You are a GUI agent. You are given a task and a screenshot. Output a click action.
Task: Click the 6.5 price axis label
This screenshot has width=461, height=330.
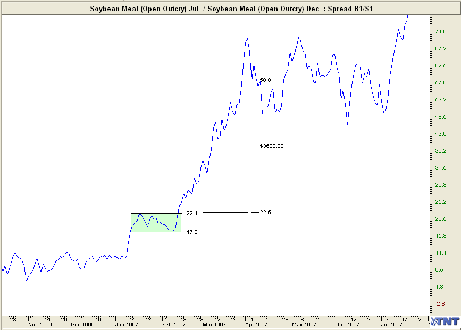(439, 270)
